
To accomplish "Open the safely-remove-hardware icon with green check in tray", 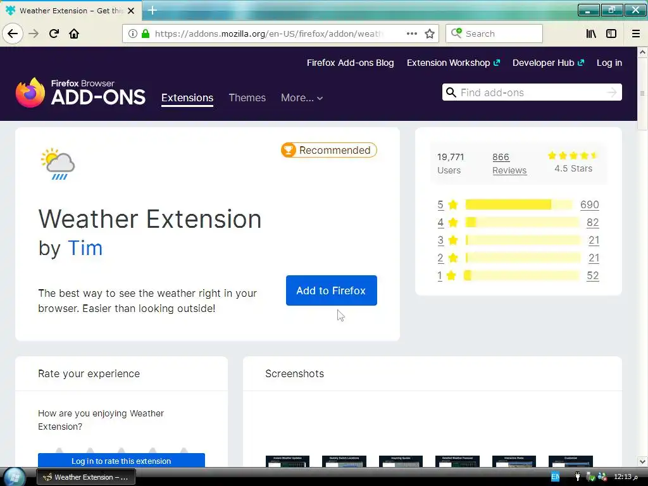I will coord(590,477).
